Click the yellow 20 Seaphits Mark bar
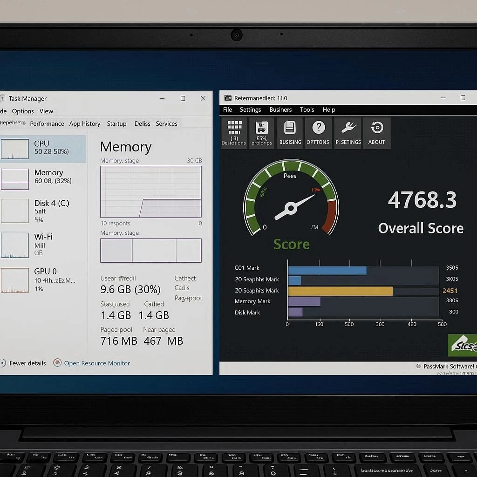This screenshot has height=477, width=477. click(340, 291)
